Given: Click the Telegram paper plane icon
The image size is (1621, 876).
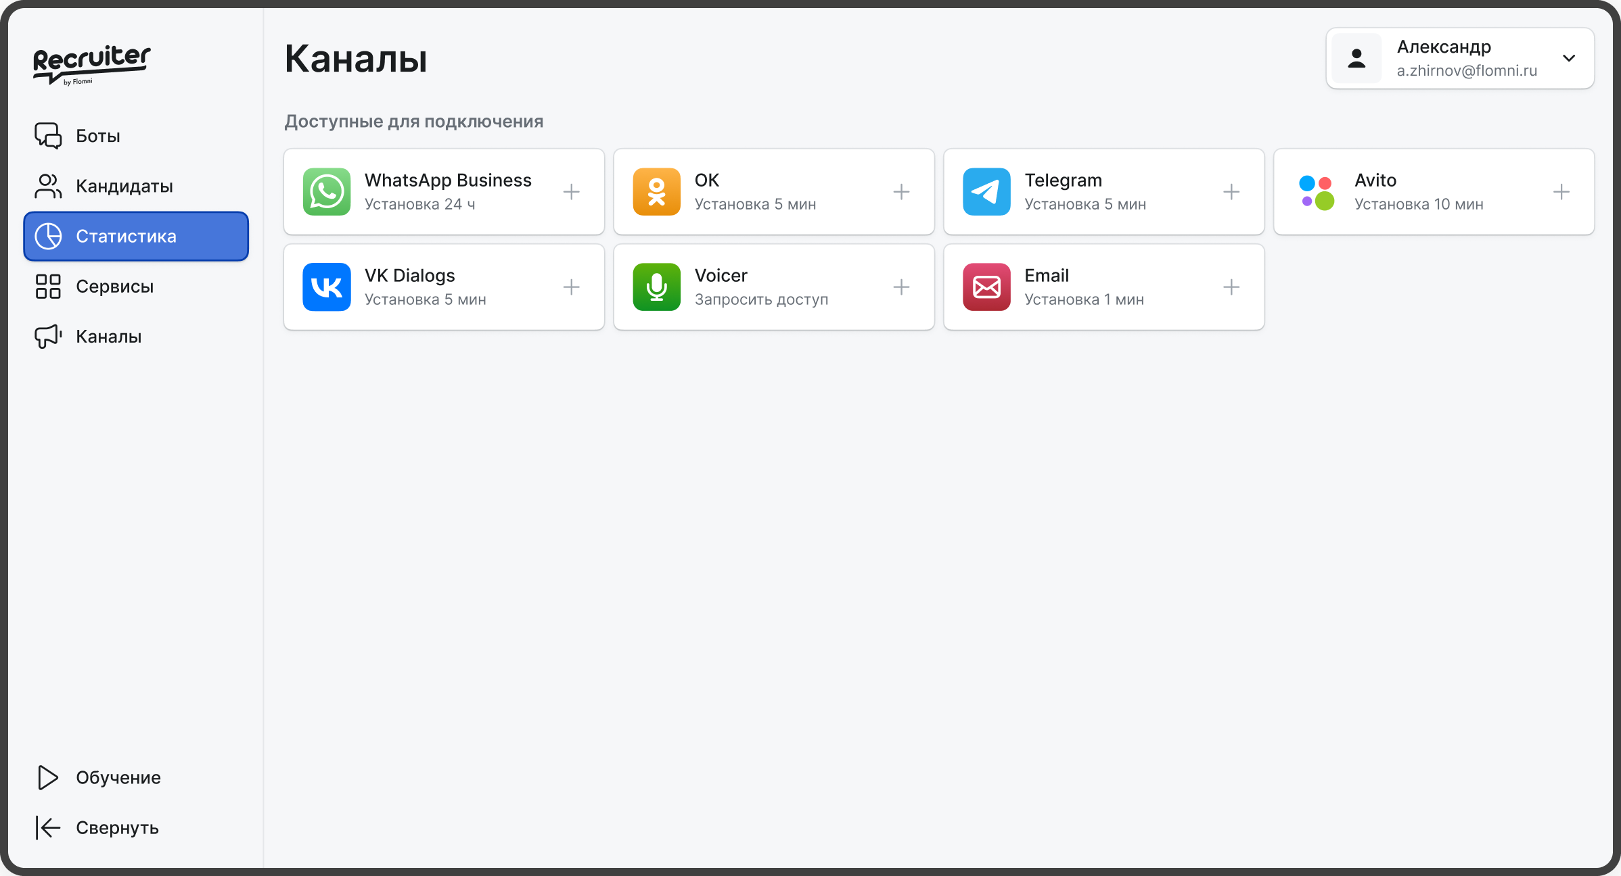Looking at the screenshot, I should pyautogui.click(x=986, y=192).
